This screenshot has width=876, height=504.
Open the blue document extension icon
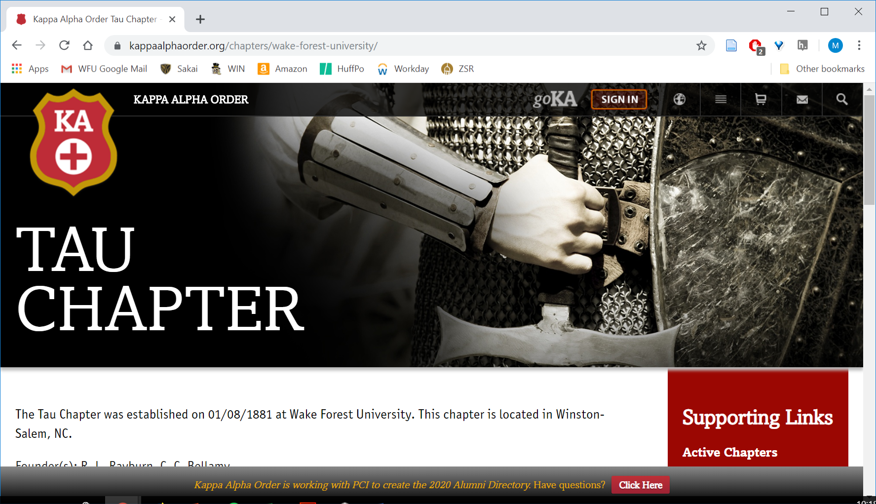(731, 45)
